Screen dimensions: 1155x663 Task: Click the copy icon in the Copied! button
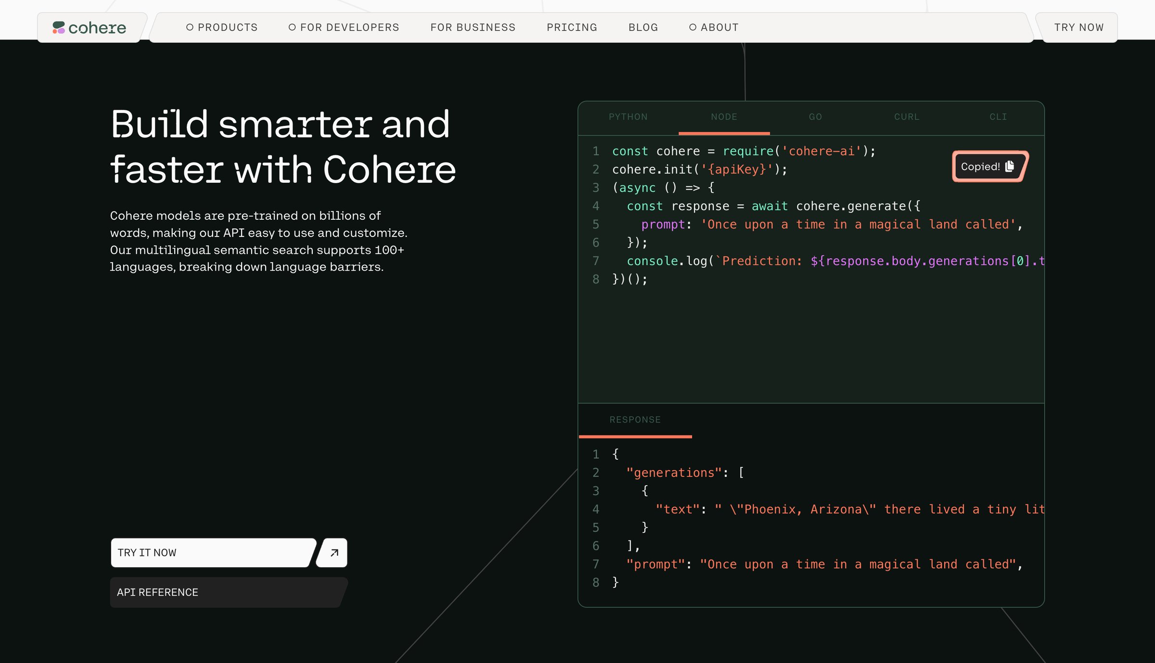click(x=1010, y=166)
